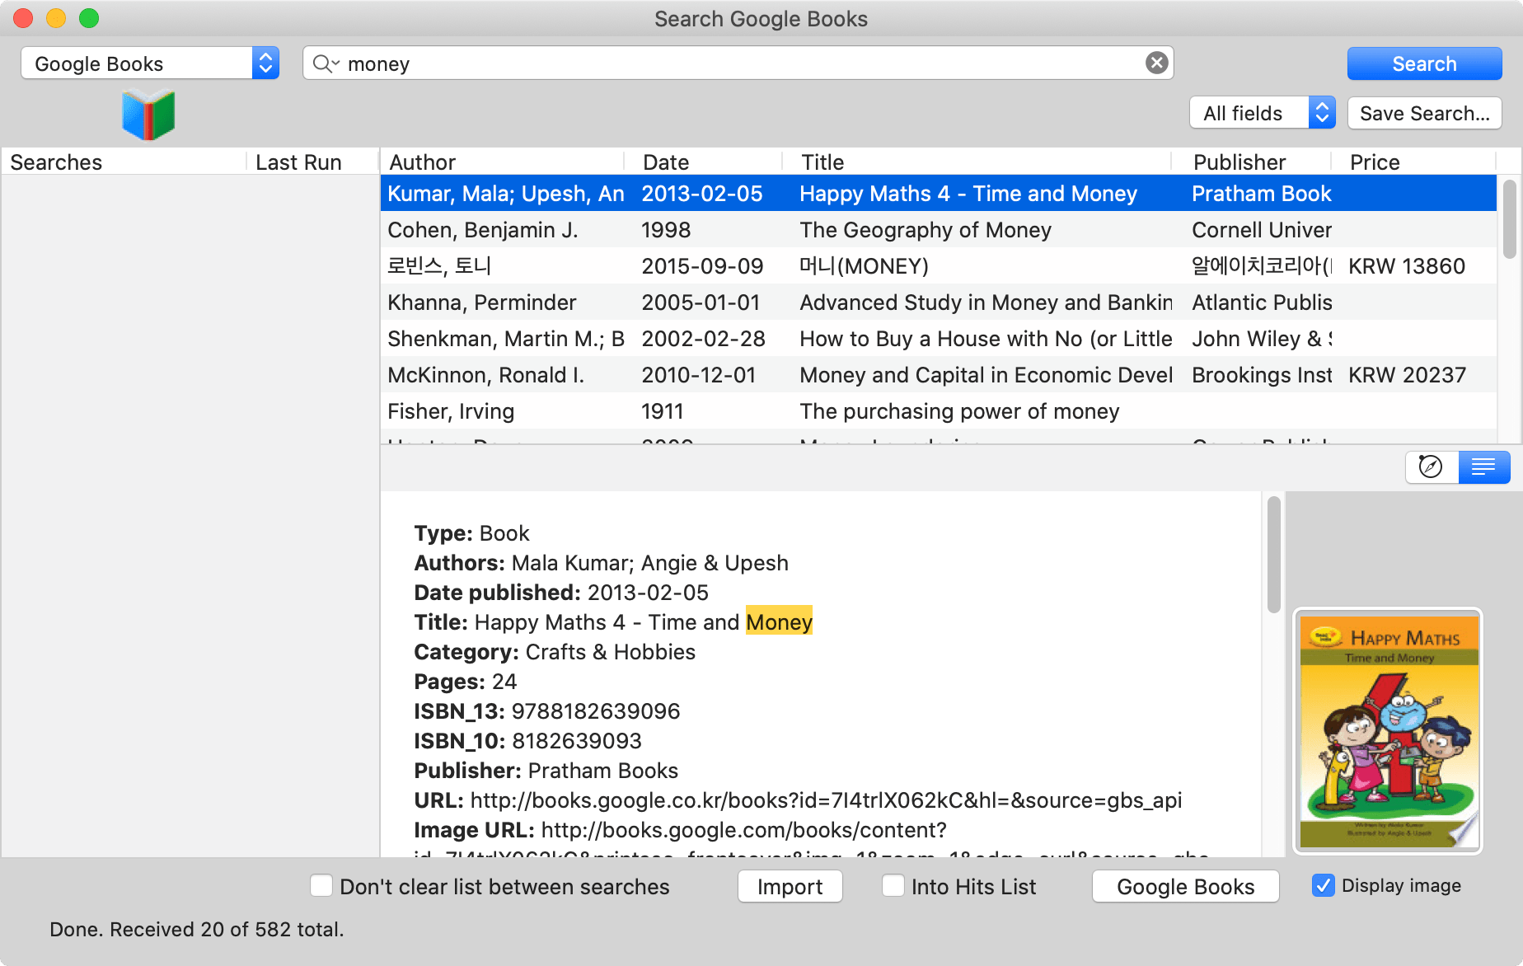The height and width of the screenshot is (966, 1523).
Task: Sort results by the Price column
Action: [1414, 162]
